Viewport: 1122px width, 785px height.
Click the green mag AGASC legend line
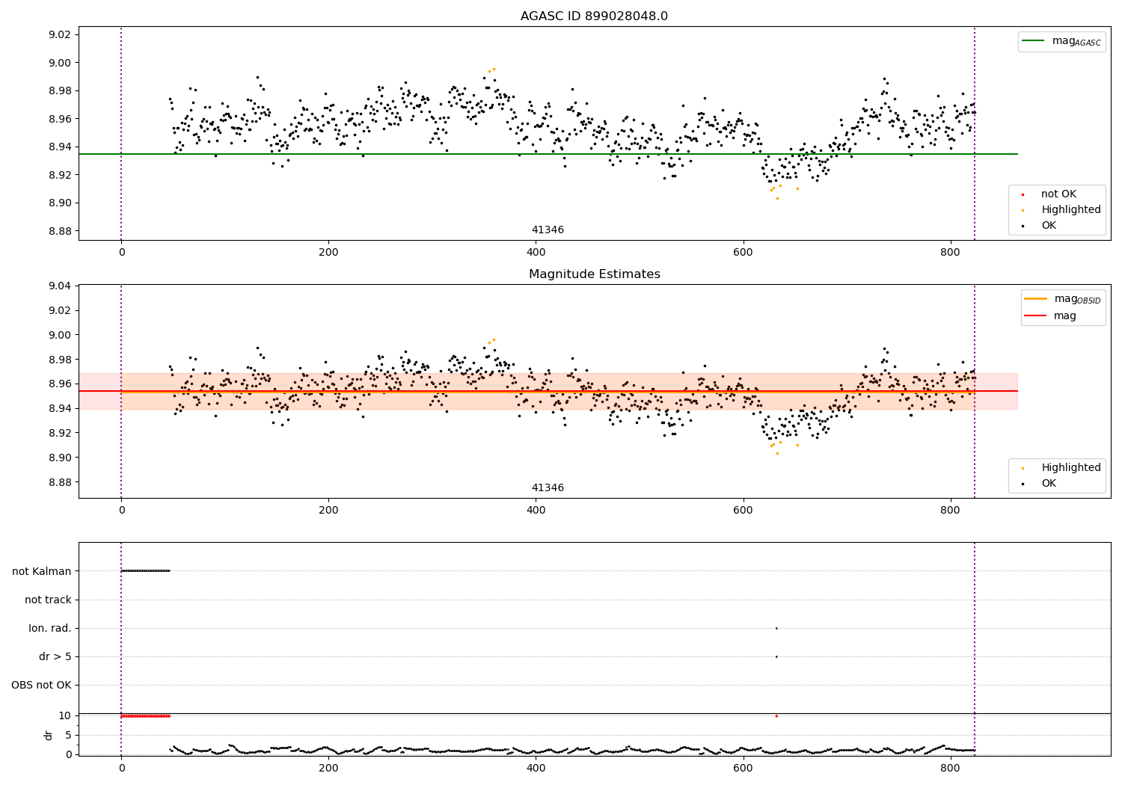1033,41
